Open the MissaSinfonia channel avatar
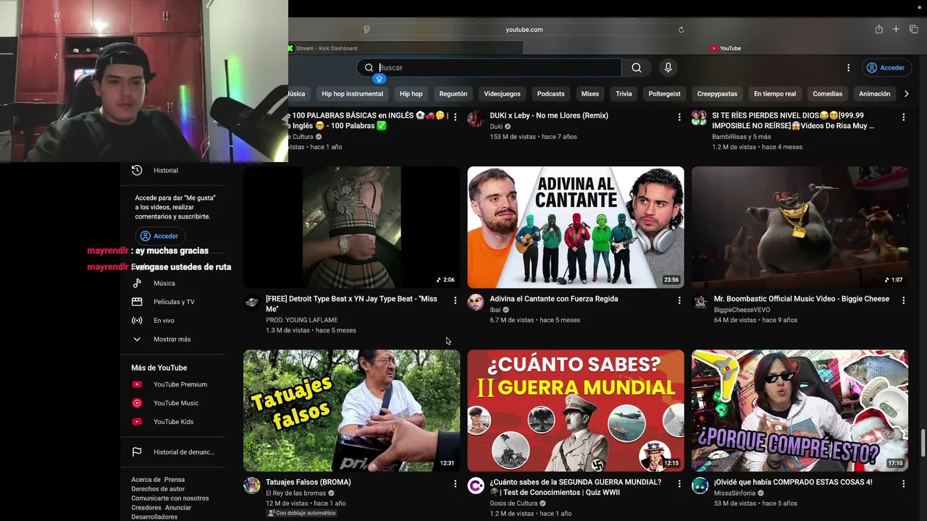Image resolution: width=927 pixels, height=521 pixels. click(x=700, y=485)
